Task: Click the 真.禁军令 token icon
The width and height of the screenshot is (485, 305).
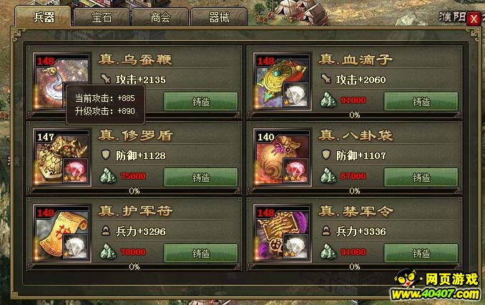Action: tap(282, 233)
